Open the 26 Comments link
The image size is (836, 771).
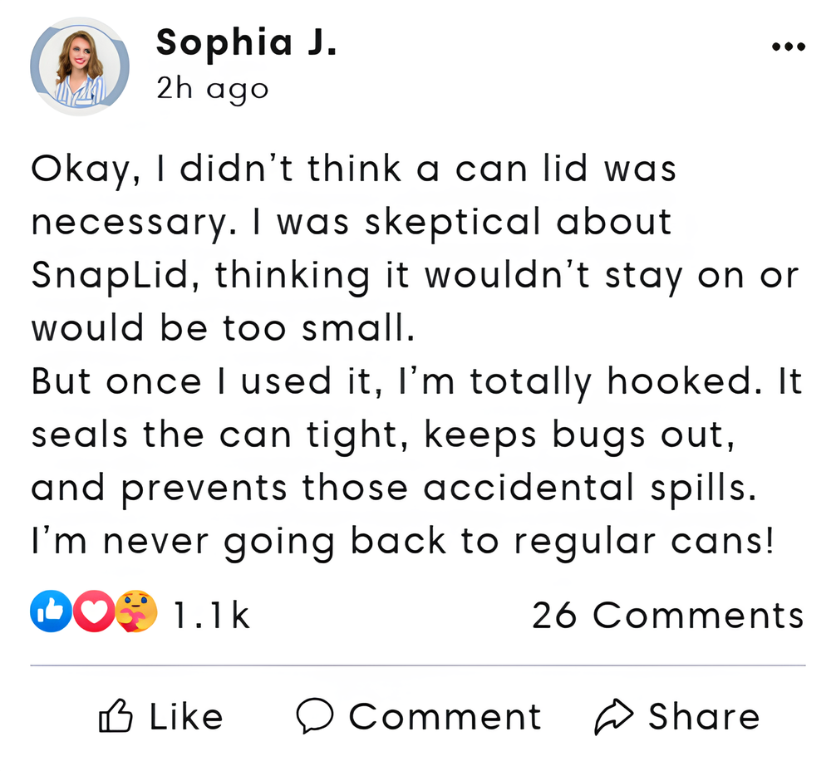(668, 616)
